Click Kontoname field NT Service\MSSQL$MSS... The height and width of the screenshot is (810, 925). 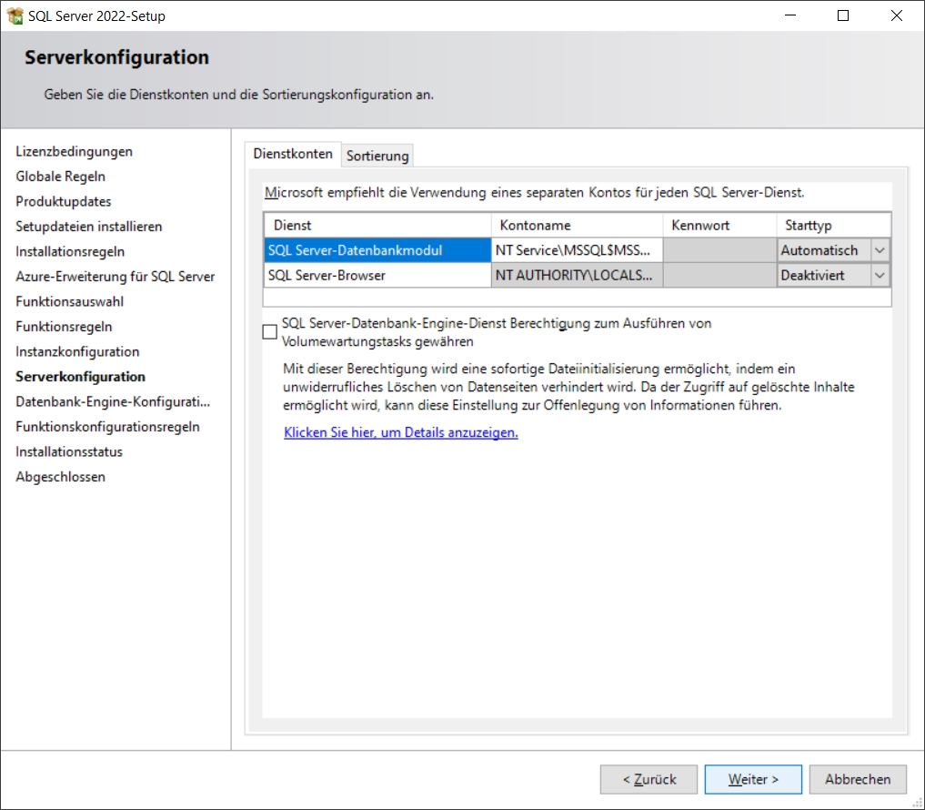577,250
